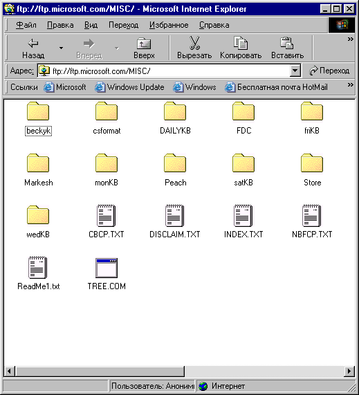Image resolution: width=359 pixels, height=395 pixels.
Task: Click inside the address field
Action: coord(164,71)
